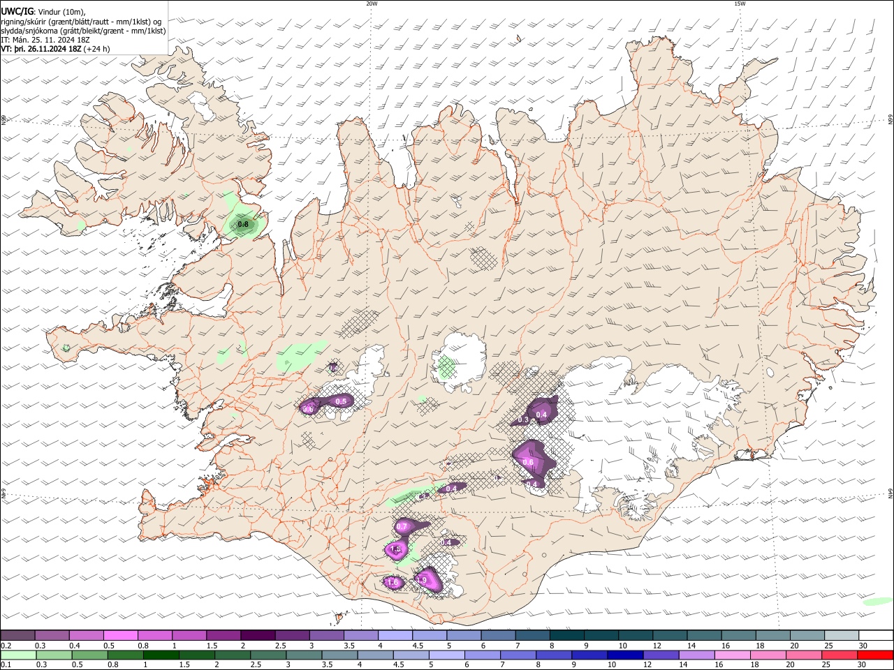Select the violet 12 swatch in the lower legend row
This screenshot has height=670, width=894.
pos(661,655)
